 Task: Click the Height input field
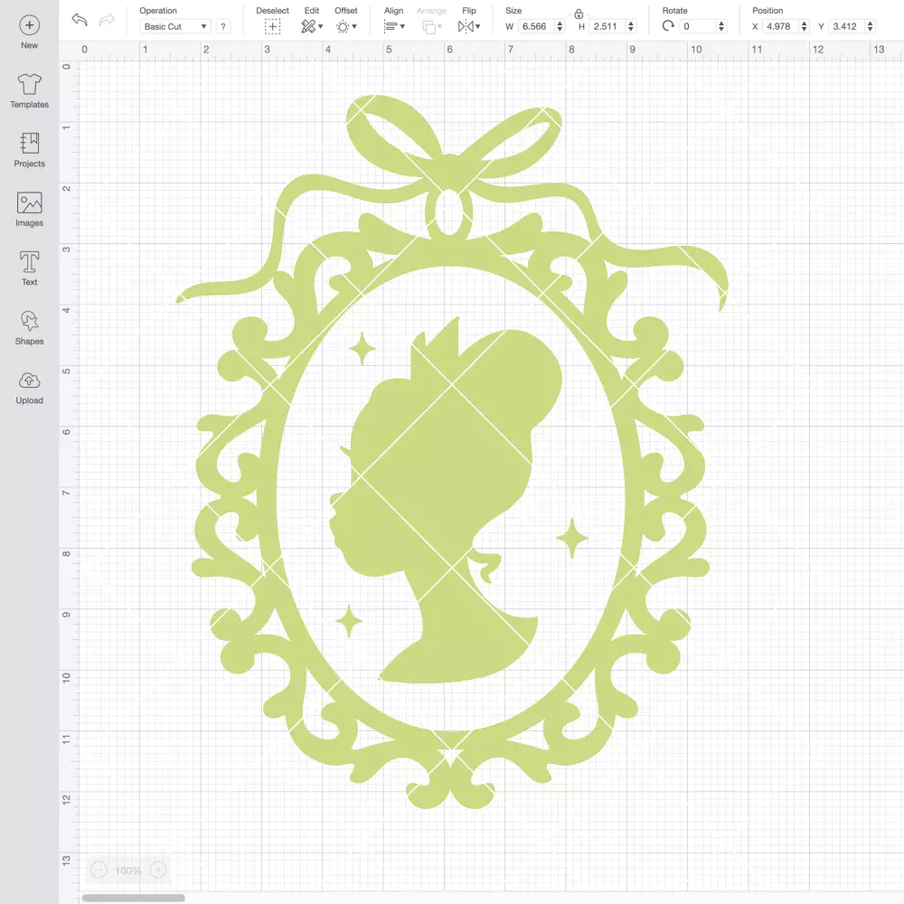click(x=607, y=26)
